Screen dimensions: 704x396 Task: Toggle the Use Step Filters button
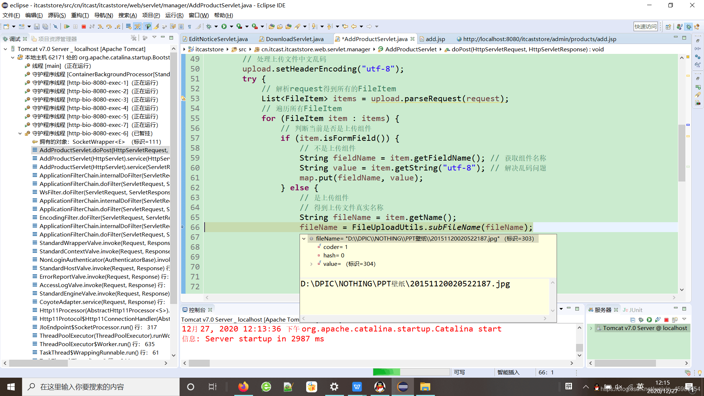tap(137, 26)
